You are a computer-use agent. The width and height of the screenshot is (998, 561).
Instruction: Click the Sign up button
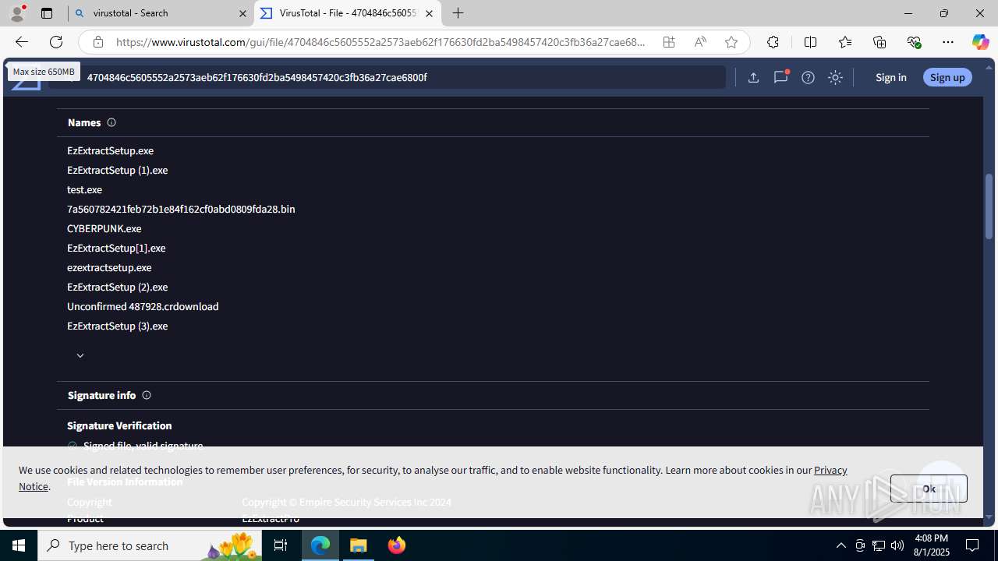(x=947, y=77)
